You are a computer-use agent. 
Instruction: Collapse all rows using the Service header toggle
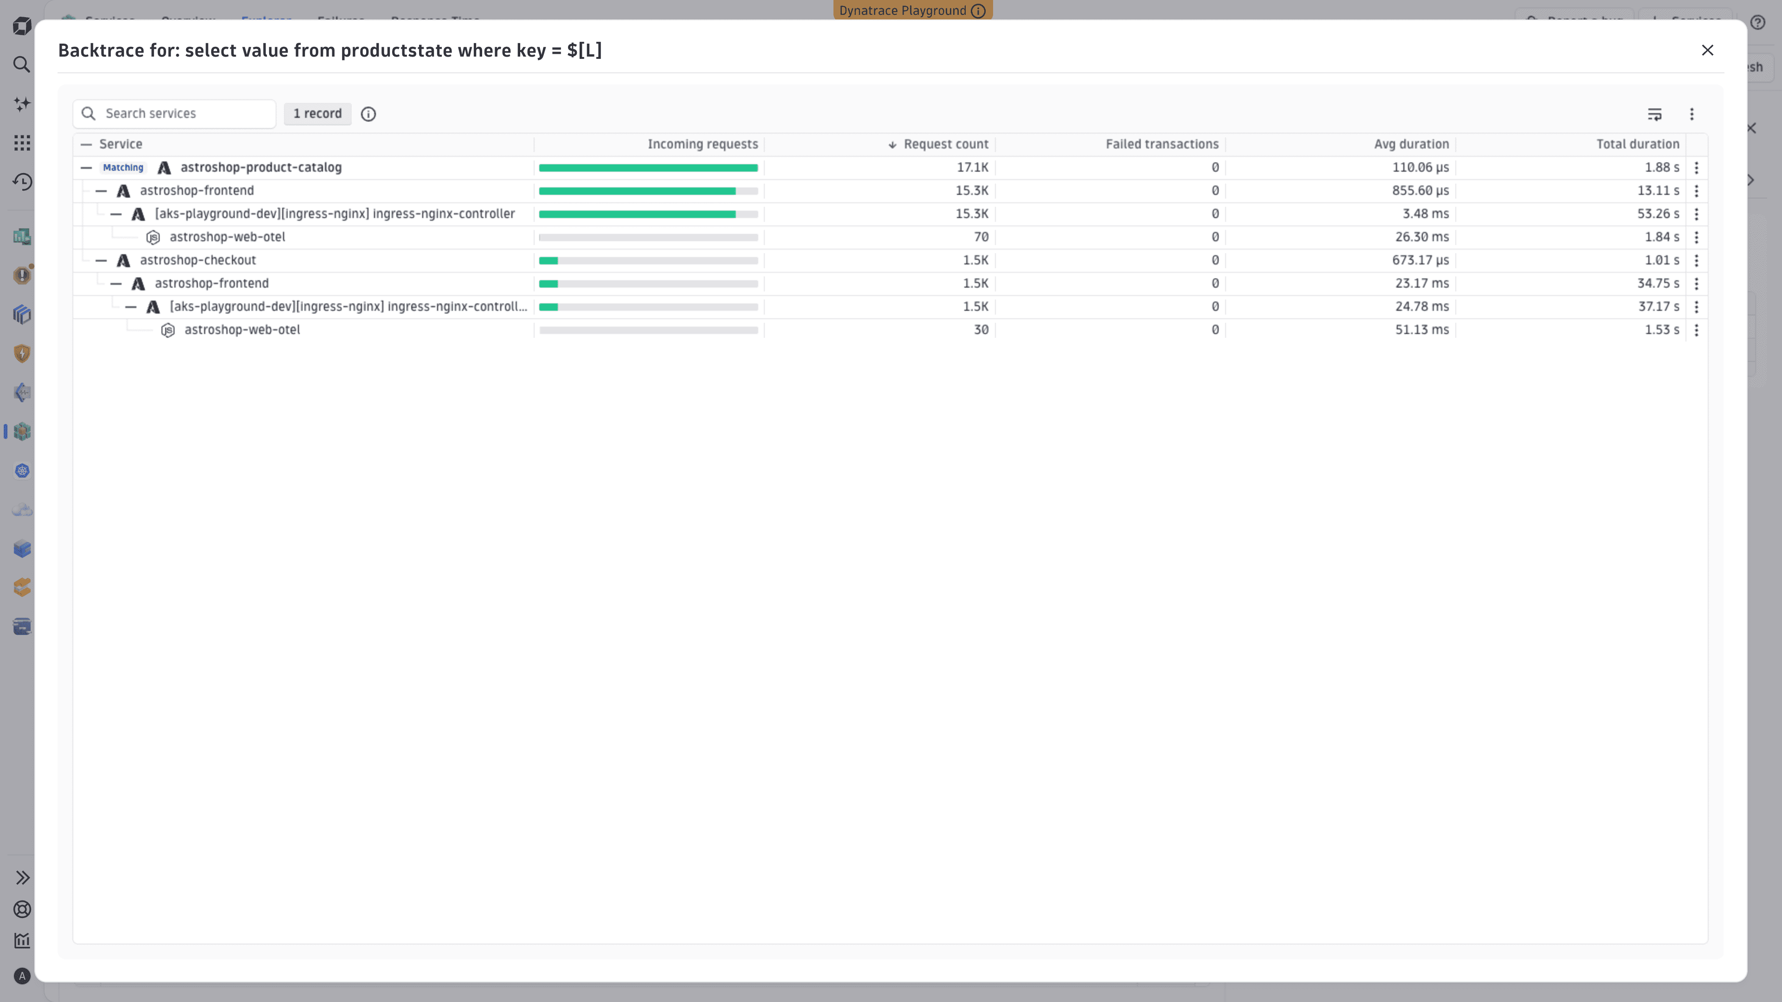(86, 145)
